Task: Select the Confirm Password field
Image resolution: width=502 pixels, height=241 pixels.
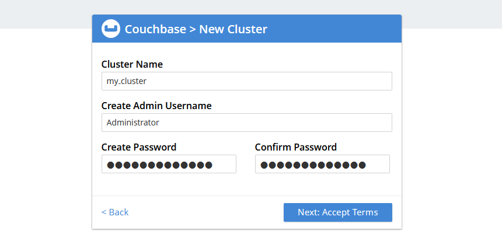Action: (x=322, y=164)
